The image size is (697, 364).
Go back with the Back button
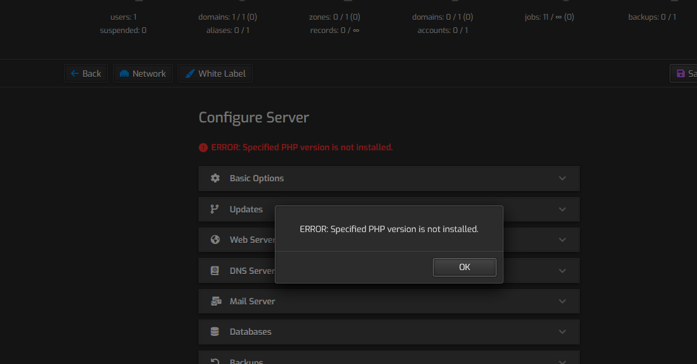86,74
